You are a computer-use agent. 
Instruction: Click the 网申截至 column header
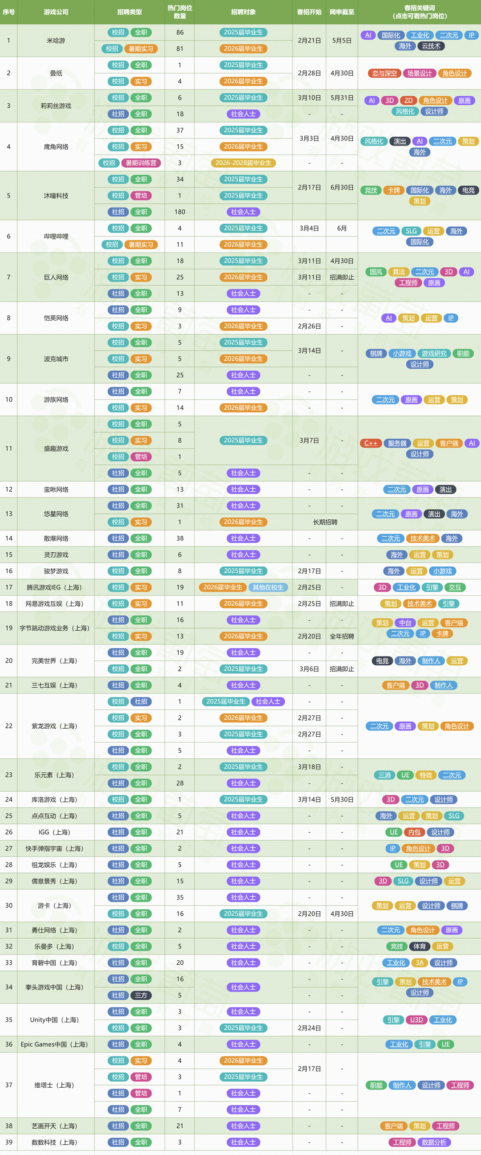click(x=342, y=12)
